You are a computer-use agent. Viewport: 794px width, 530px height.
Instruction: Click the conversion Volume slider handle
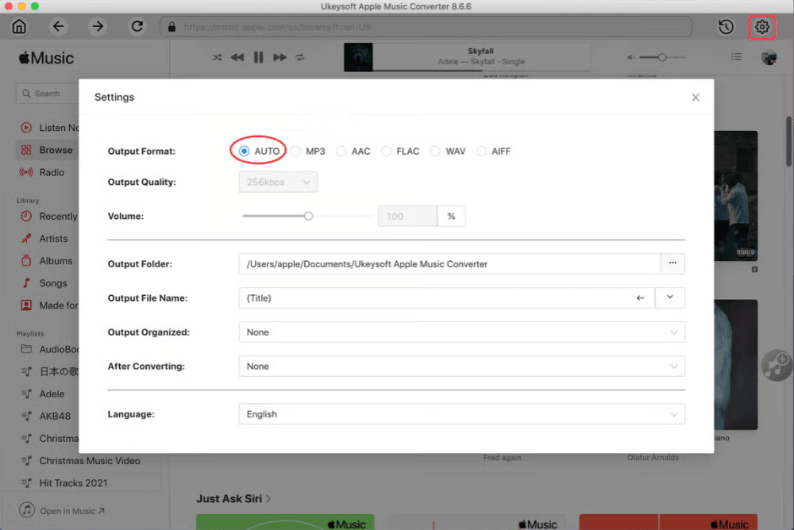pos(308,216)
